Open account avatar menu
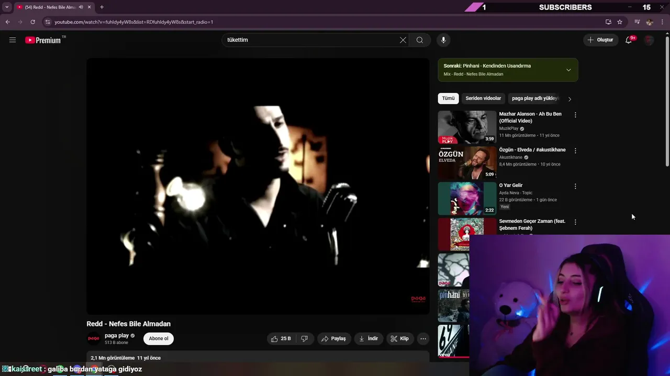The width and height of the screenshot is (670, 376). click(649, 40)
